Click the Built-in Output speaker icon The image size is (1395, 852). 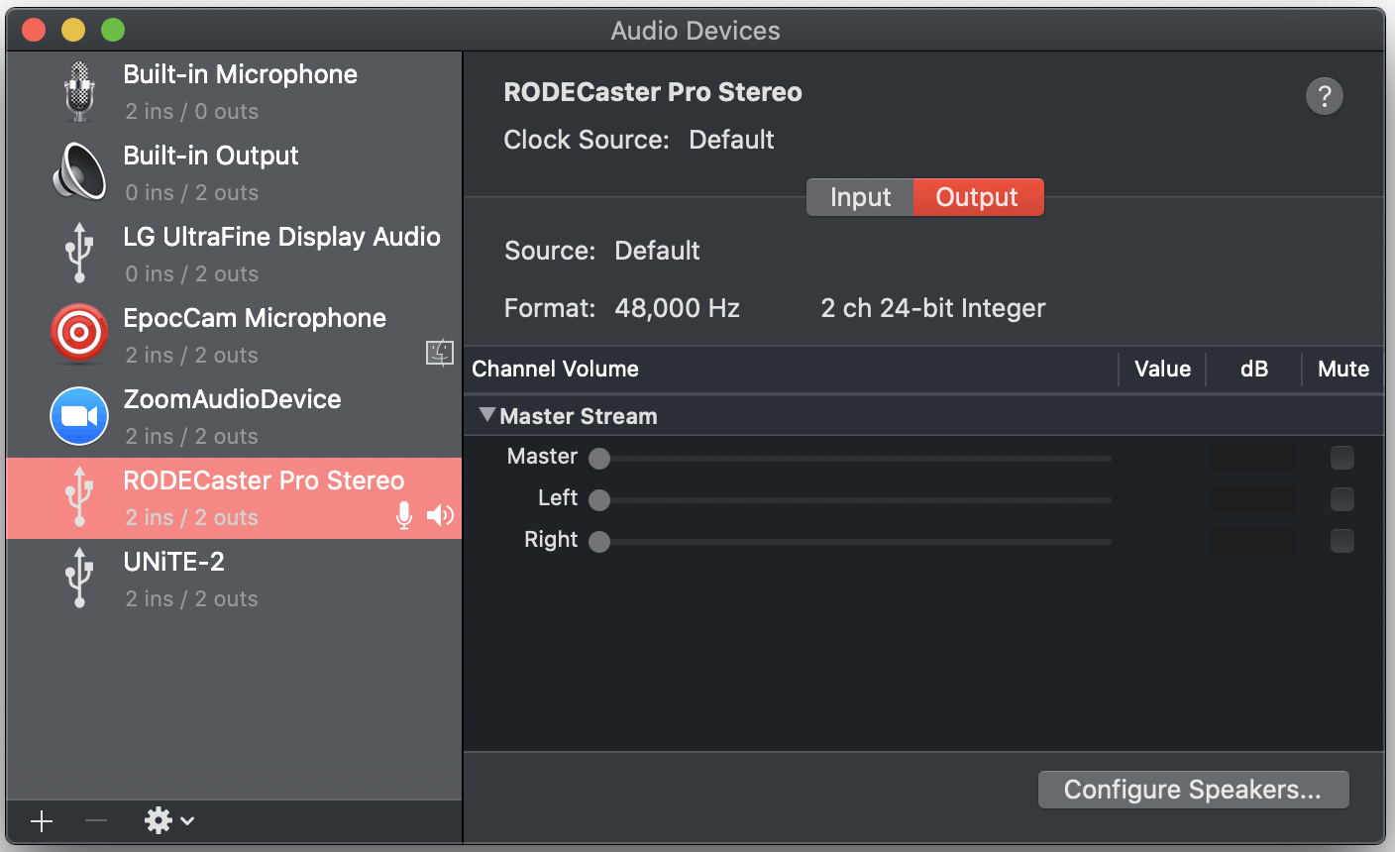[x=79, y=172]
